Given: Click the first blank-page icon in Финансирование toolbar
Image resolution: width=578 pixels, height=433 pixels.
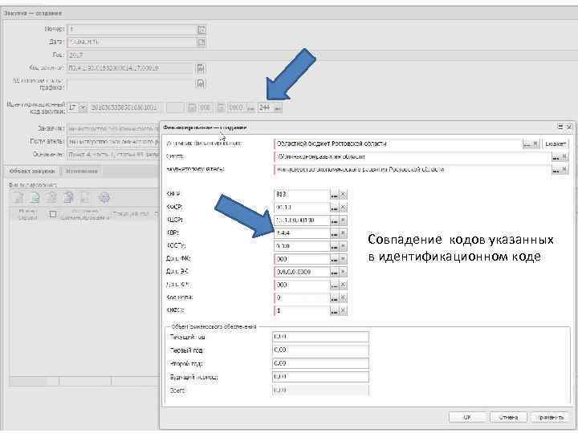Looking at the screenshot, I should (x=18, y=198).
